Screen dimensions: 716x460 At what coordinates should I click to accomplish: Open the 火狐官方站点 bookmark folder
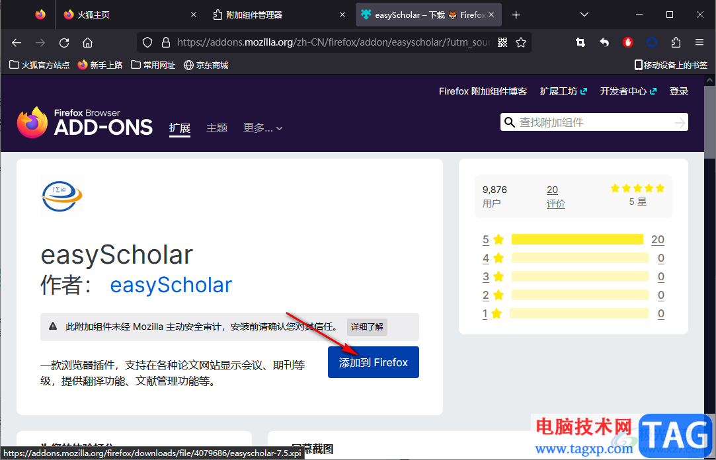pos(39,65)
